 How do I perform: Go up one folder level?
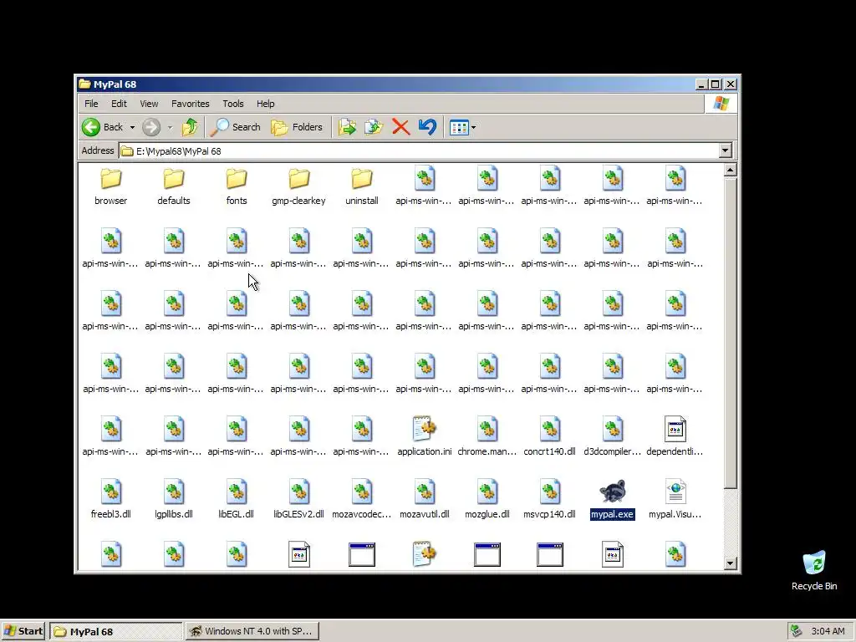point(190,127)
